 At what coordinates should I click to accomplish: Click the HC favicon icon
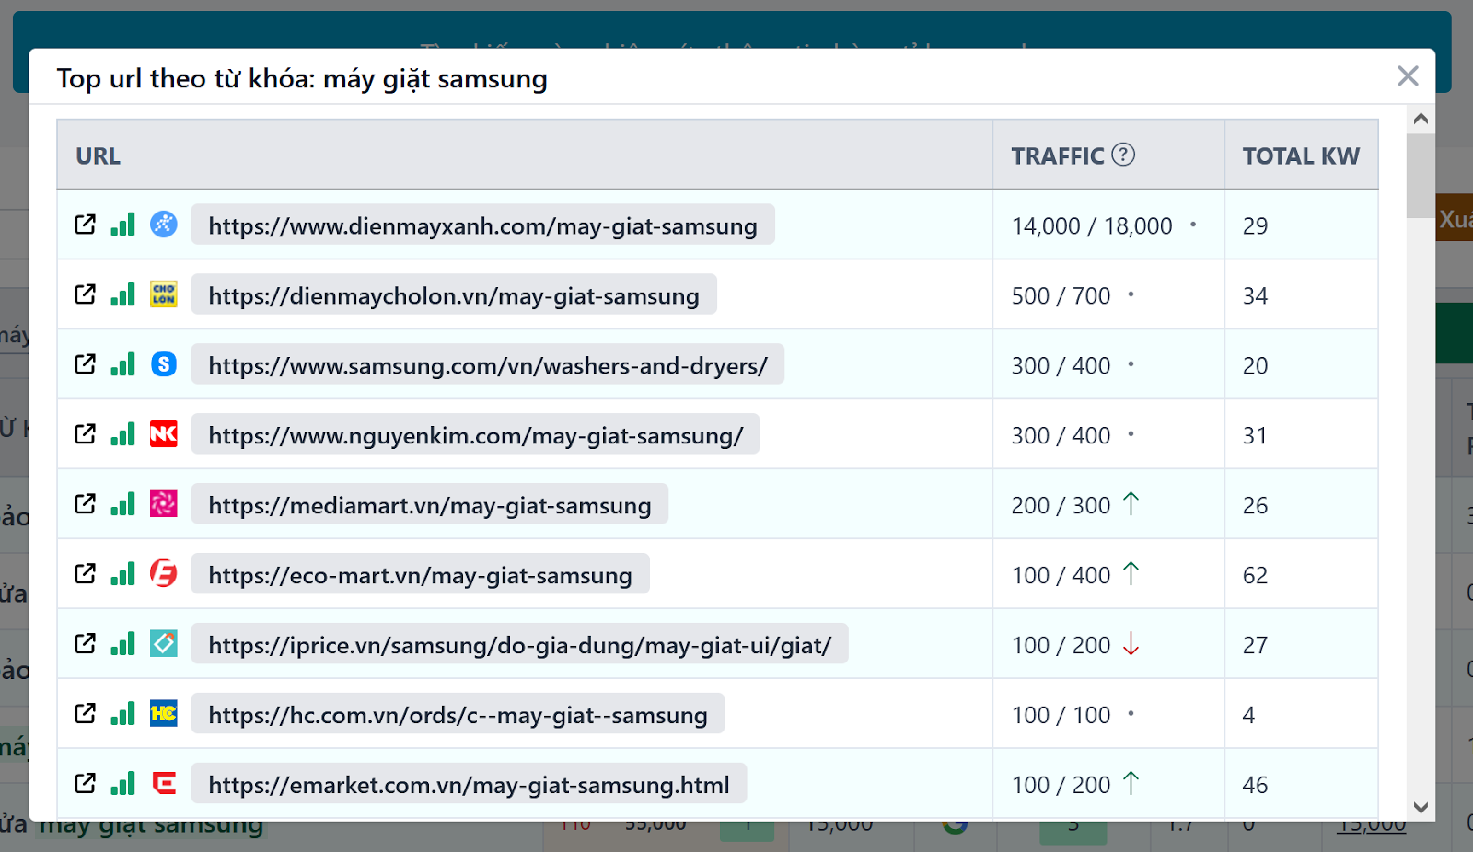click(164, 714)
